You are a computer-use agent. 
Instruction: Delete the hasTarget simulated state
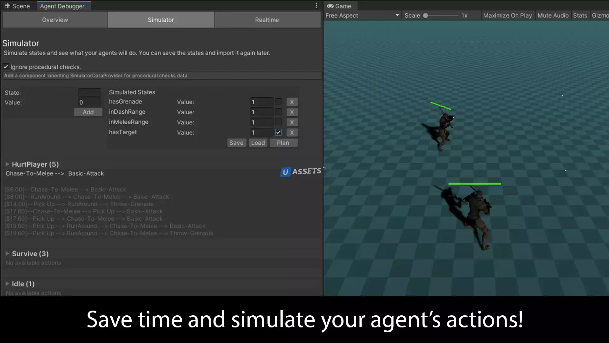coord(292,132)
